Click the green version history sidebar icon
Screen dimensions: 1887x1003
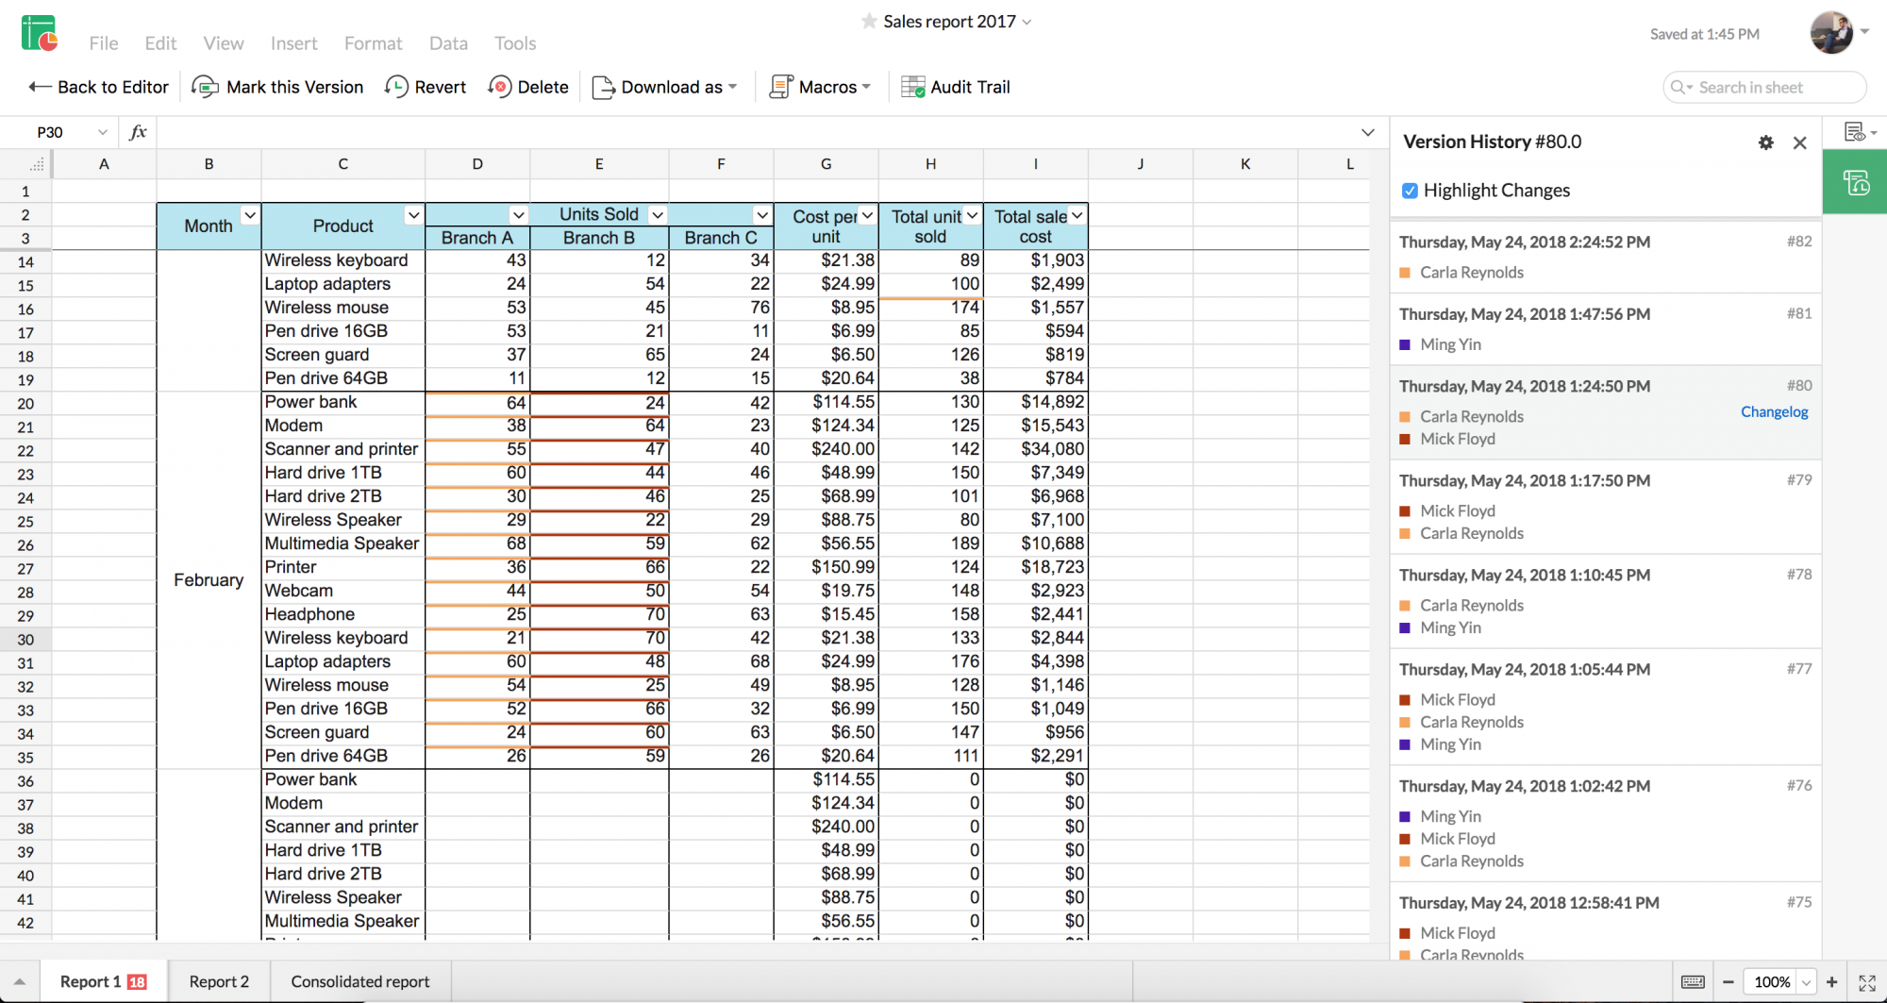point(1855,182)
